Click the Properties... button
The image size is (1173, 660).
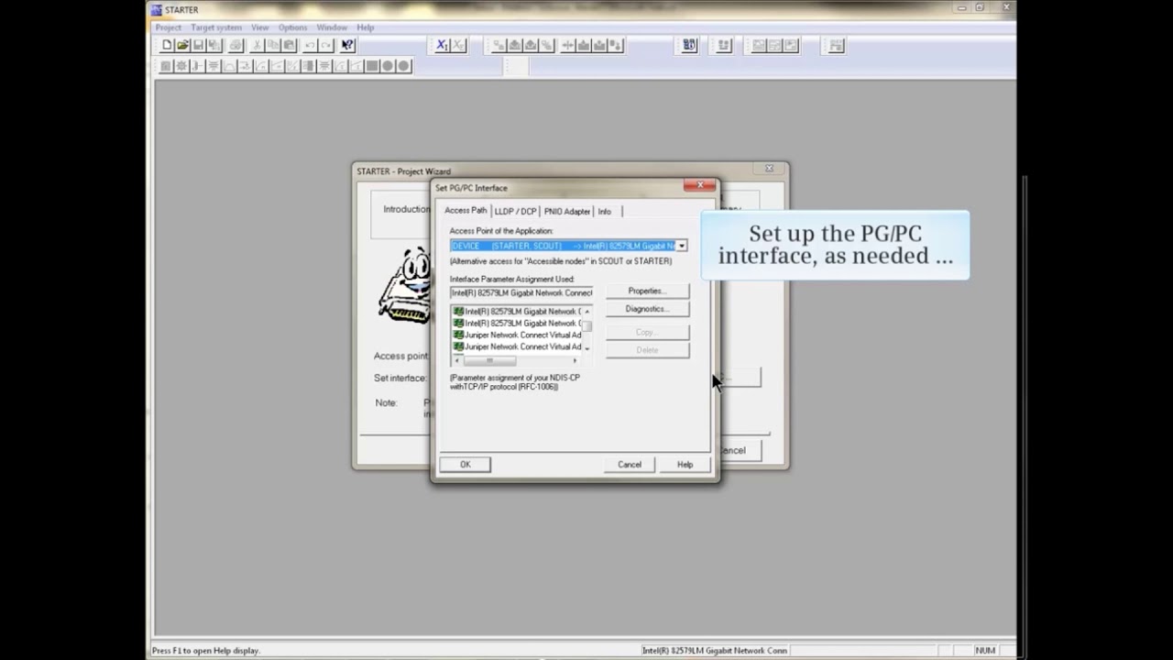point(647,291)
